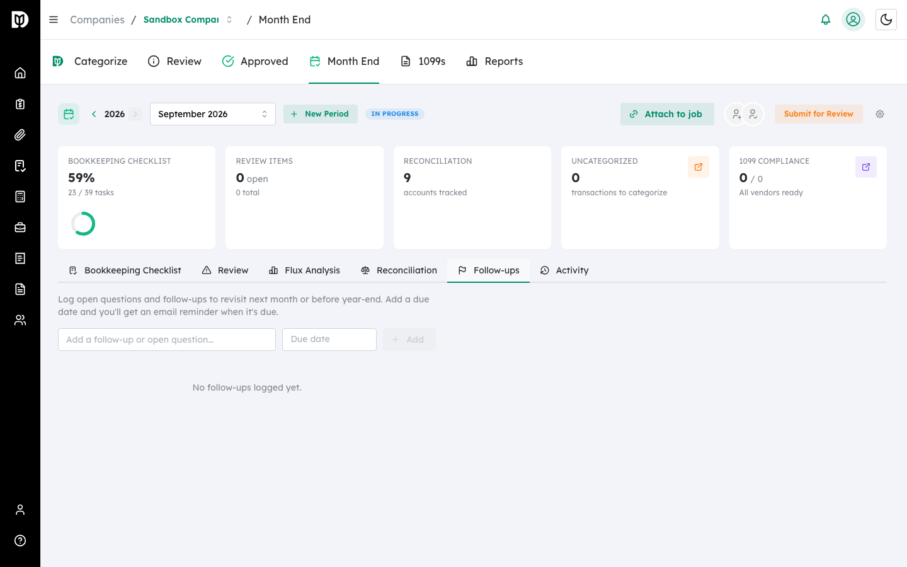Go to previous year chevron
This screenshot has height=567, width=907.
94,114
